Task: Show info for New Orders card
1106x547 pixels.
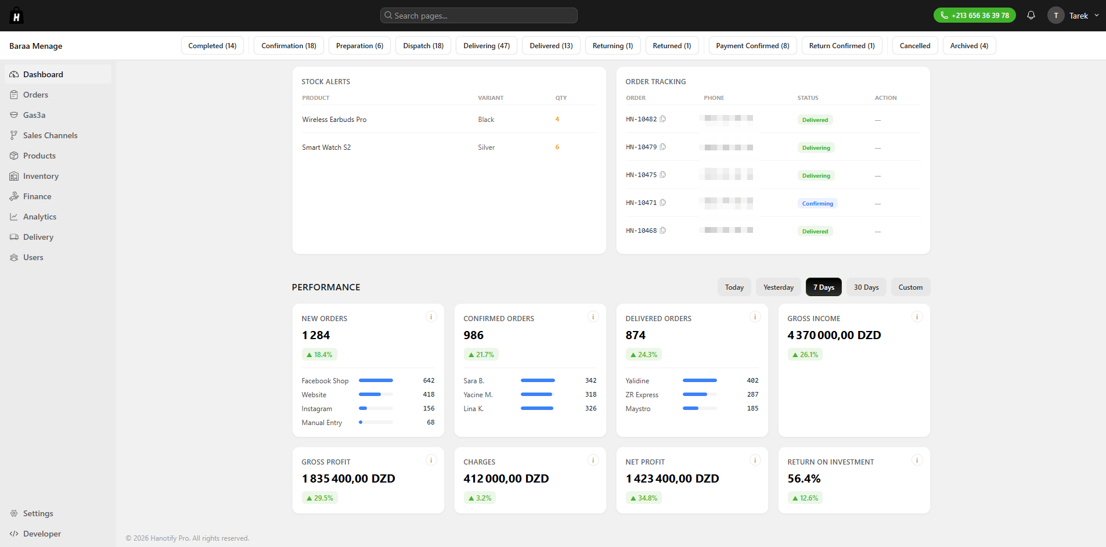Action: pyautogui.click(x=431, y=316)
